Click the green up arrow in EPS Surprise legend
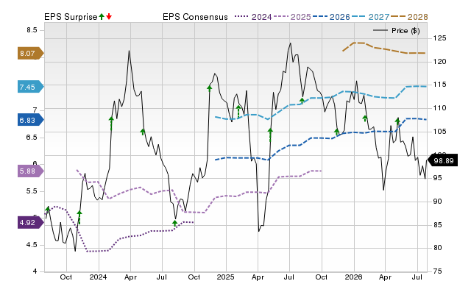471x281 pixels. (x=102, y=17)
